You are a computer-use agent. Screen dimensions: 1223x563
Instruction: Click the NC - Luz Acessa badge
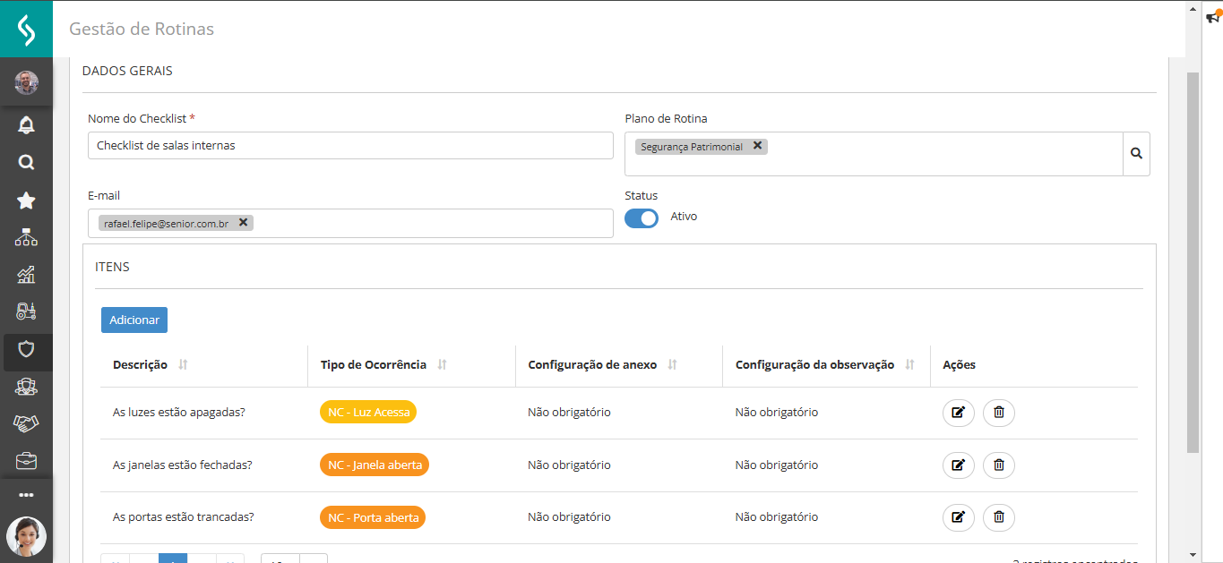[368, 413]
